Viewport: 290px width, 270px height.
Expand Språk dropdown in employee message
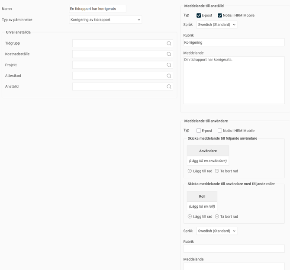pos(217,25)
